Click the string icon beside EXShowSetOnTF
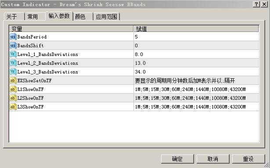The height and width of the screenshot is (168, 270). click(13, 80)
